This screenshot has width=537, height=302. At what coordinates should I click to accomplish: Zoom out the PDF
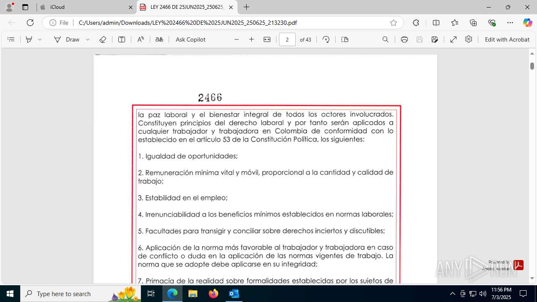[237, 39]
